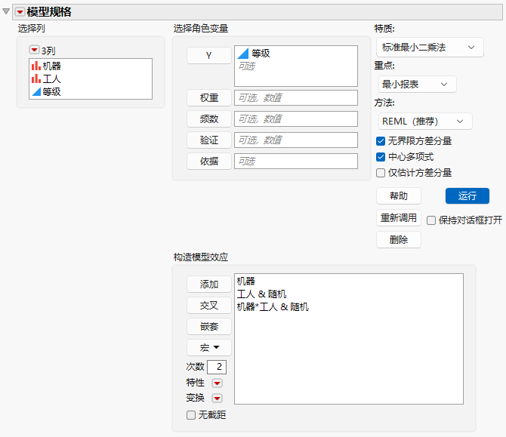The image size is (506, 437).
Task: Select the 机器 effect in model effects
Action: pyautogui.click(x=246, y=281)
